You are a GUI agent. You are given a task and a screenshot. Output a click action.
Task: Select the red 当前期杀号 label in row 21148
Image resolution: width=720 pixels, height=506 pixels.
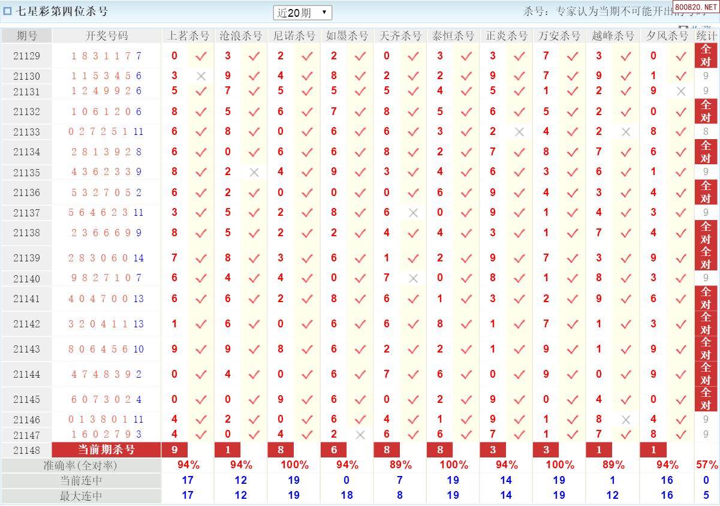(107, 450)
